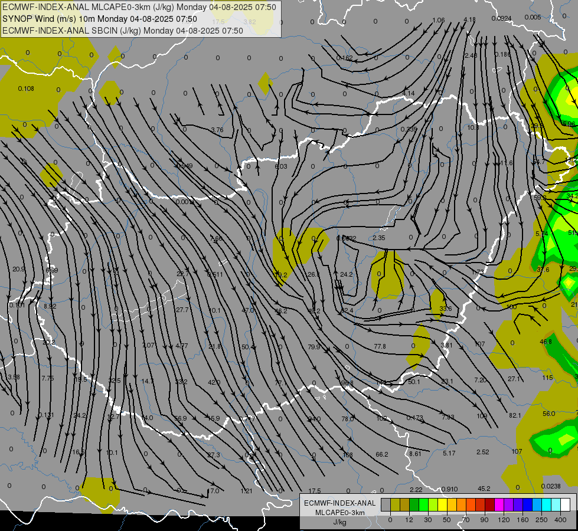The width and height of the screenshot is (578, 531).
Task: Click the 'MLCAPE0-3km' legend caption
Action: 339,513
